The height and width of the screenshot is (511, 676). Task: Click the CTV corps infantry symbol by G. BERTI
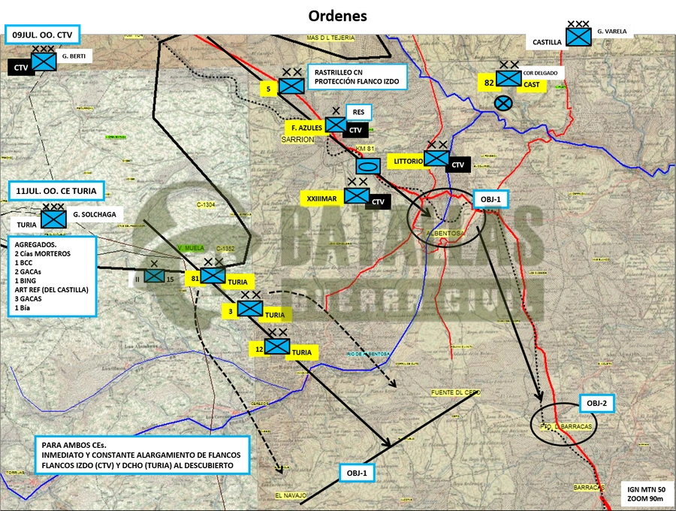[x=44, y=62]
